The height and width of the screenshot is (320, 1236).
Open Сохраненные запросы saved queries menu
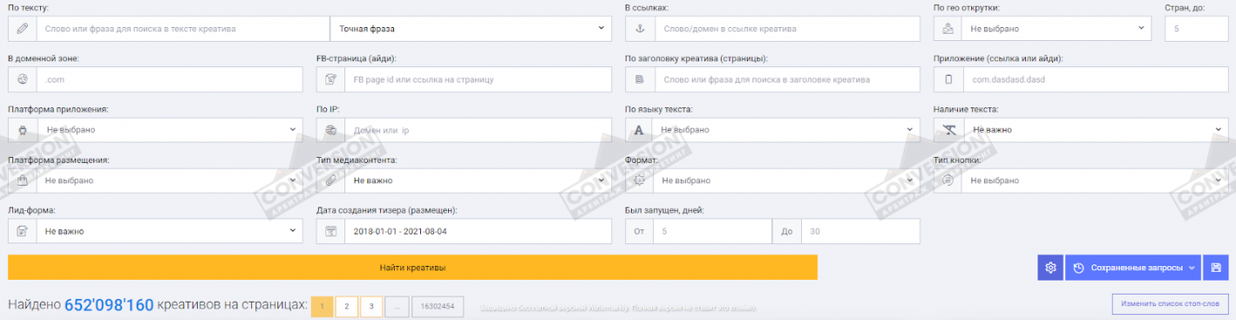coord(1133,268)
